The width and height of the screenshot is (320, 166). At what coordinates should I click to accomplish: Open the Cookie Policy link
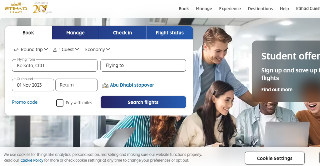point(32,160)
